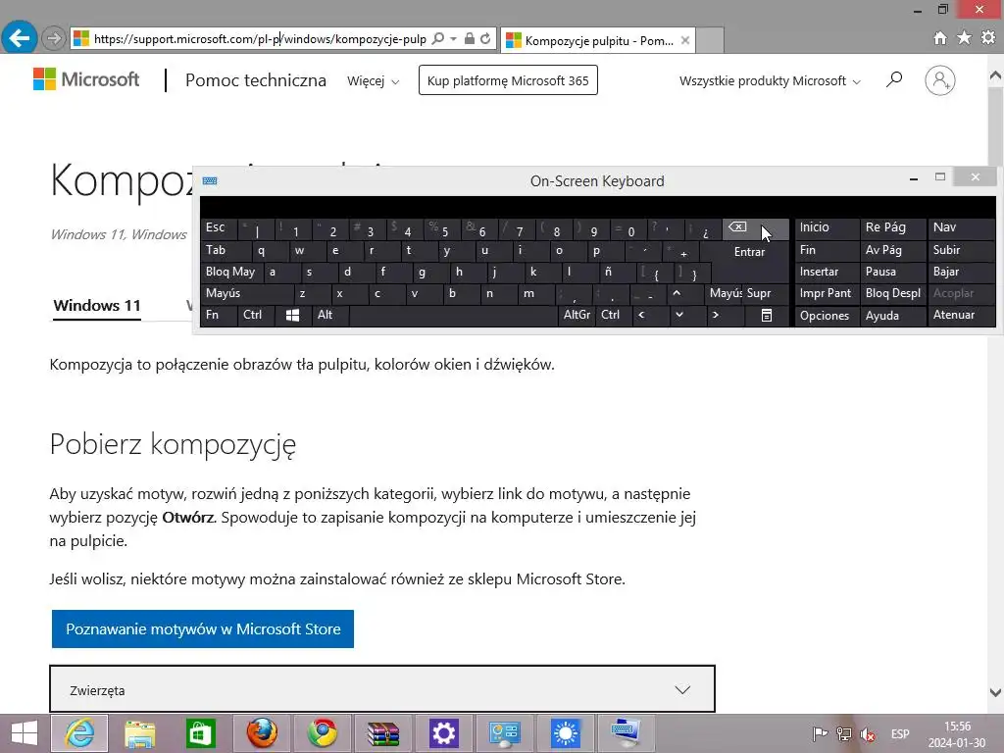
Task: Refresh the page with the reload icon
Action: tap(486, 38)
